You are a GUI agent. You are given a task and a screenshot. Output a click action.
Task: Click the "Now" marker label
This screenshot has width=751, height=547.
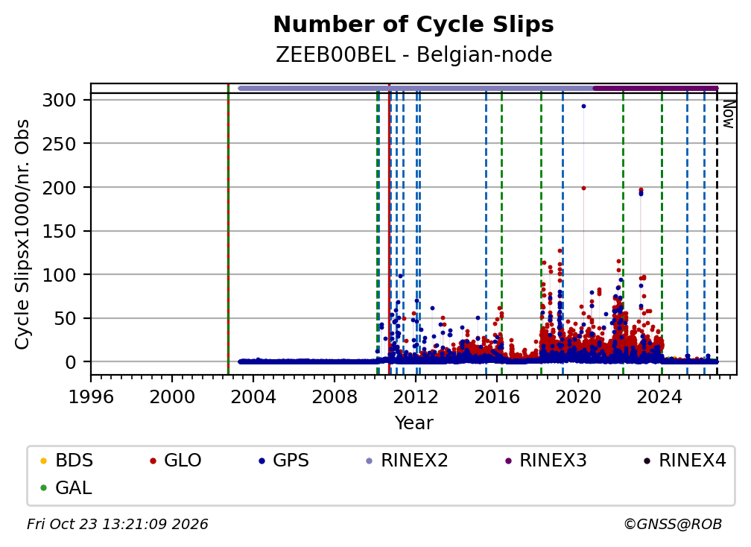(728, 114)
